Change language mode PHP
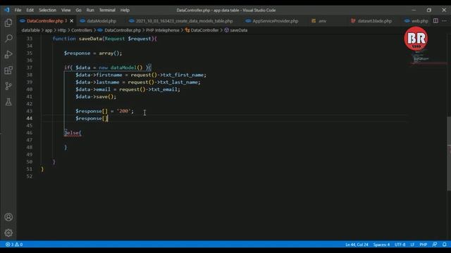451x253 pixels. click(x=423, y=245)
